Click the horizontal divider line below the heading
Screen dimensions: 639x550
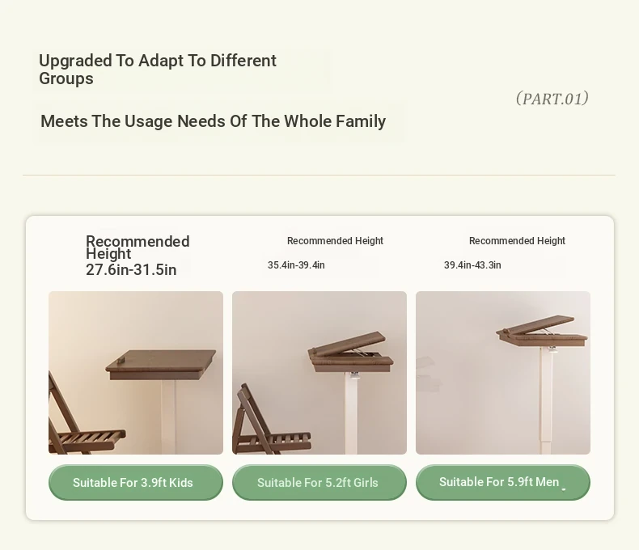coord(319,176)
